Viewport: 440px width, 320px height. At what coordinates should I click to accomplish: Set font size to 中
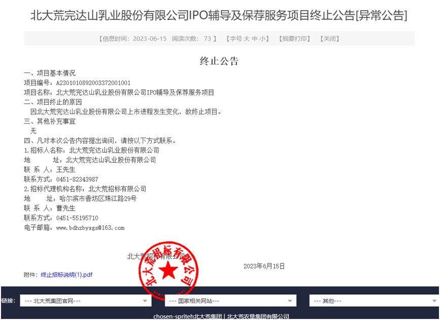pyautogui.click(x=255, y=38)
